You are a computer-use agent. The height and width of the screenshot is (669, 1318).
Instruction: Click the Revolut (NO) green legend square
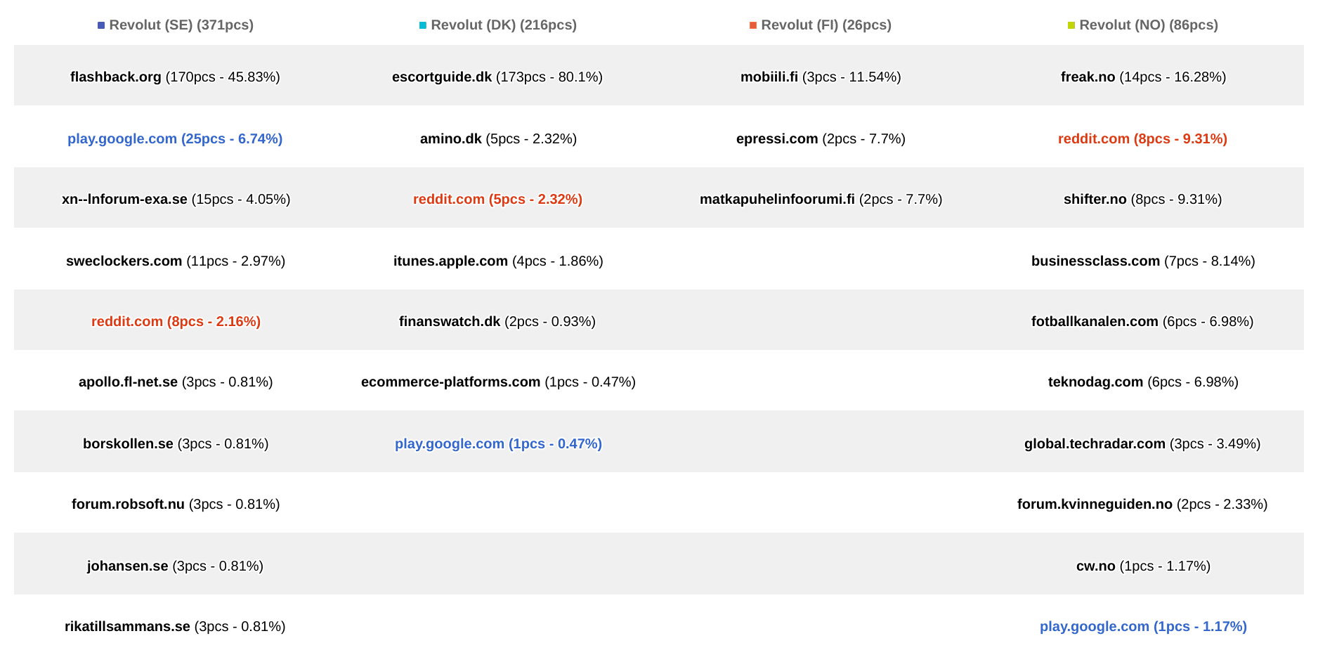pos(1071,25)
